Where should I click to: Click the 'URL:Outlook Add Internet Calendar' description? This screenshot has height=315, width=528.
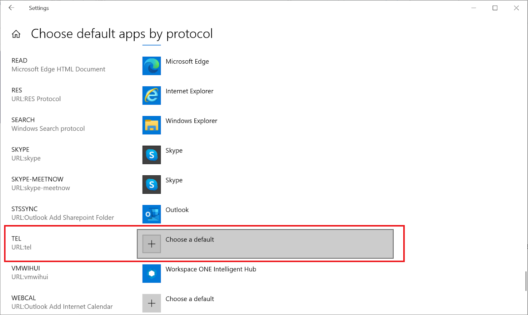coord(62,306)
